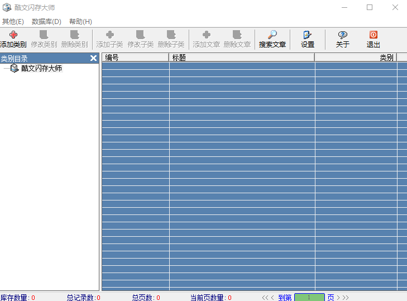Viewport: 407px width, 301px height.
Task: Close the 酷文闪存大师 window
Action: pyautogui.click(x=395, y=7)
